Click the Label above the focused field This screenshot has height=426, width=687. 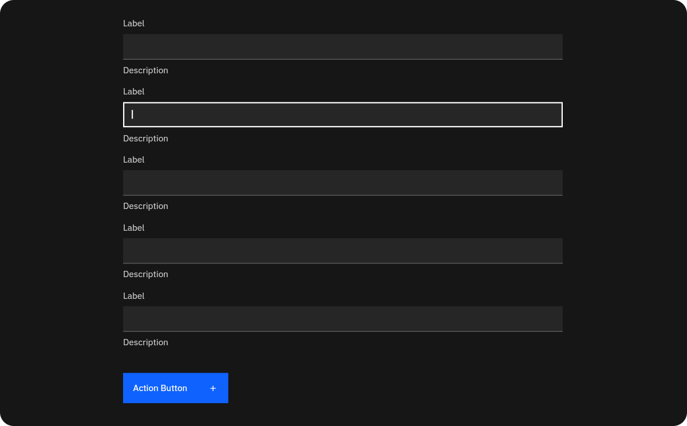(133, 92)
